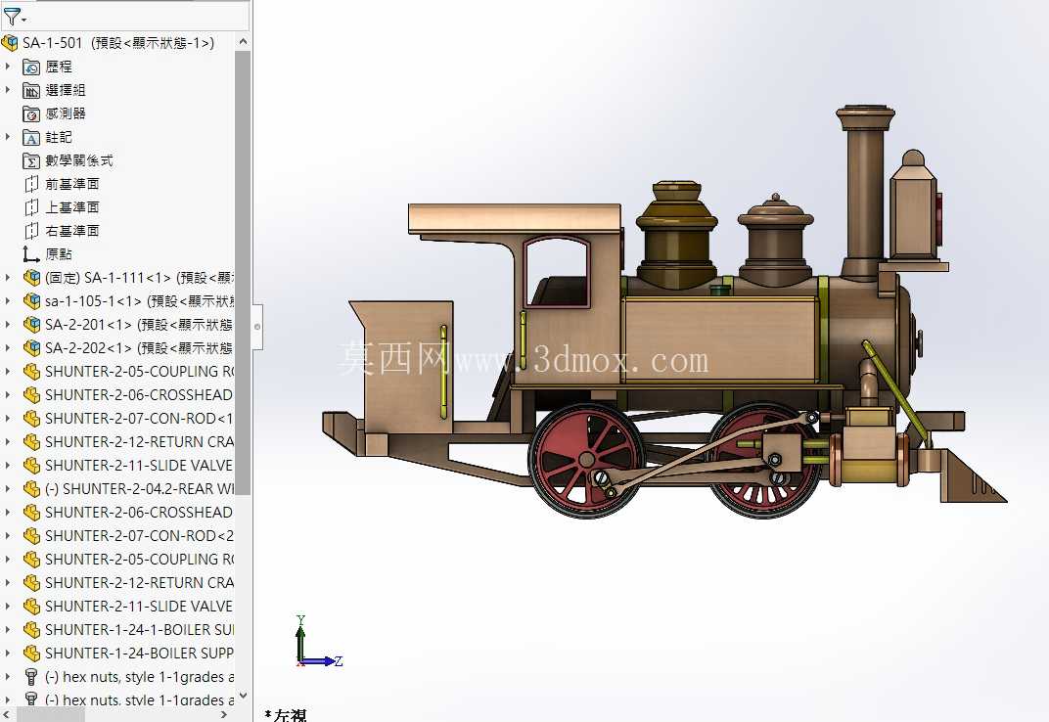Click the SA-2-202 subassembly icon
1049x722 pixels.
31,348
